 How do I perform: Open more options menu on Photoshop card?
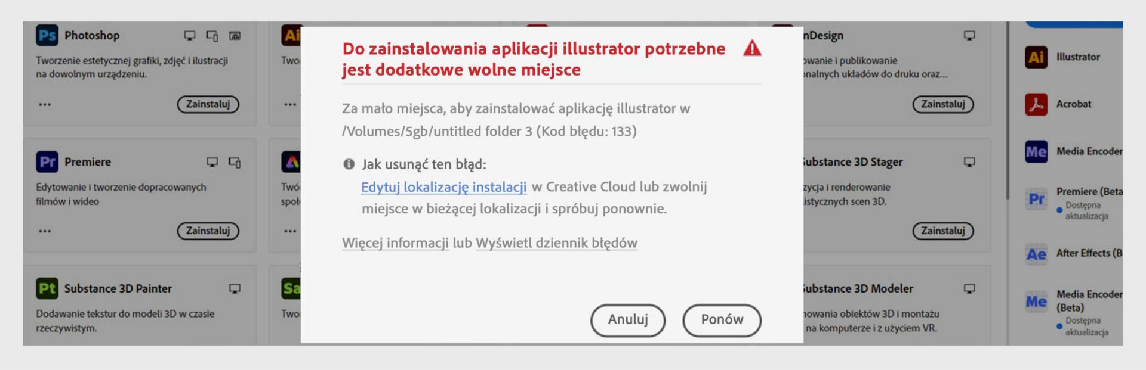pyautogui.click(x=45, y=104)
